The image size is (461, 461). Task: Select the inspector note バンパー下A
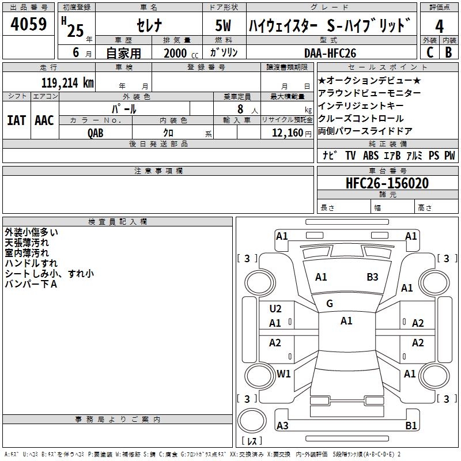point(31,284)
